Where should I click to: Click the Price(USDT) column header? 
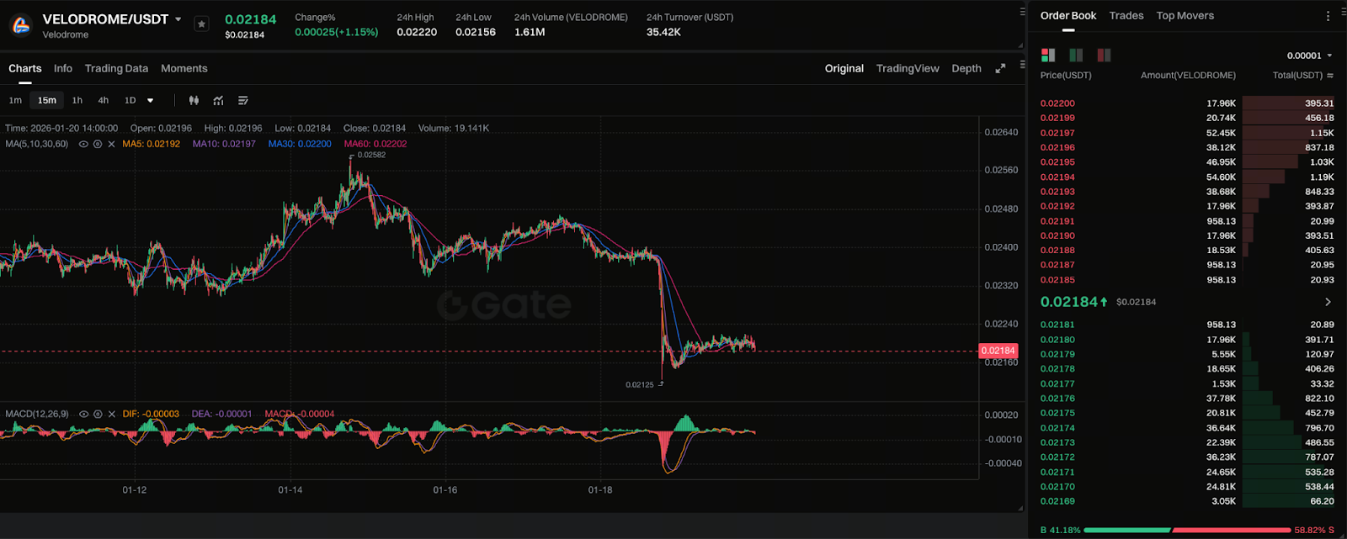click(x=1066, y=76)
